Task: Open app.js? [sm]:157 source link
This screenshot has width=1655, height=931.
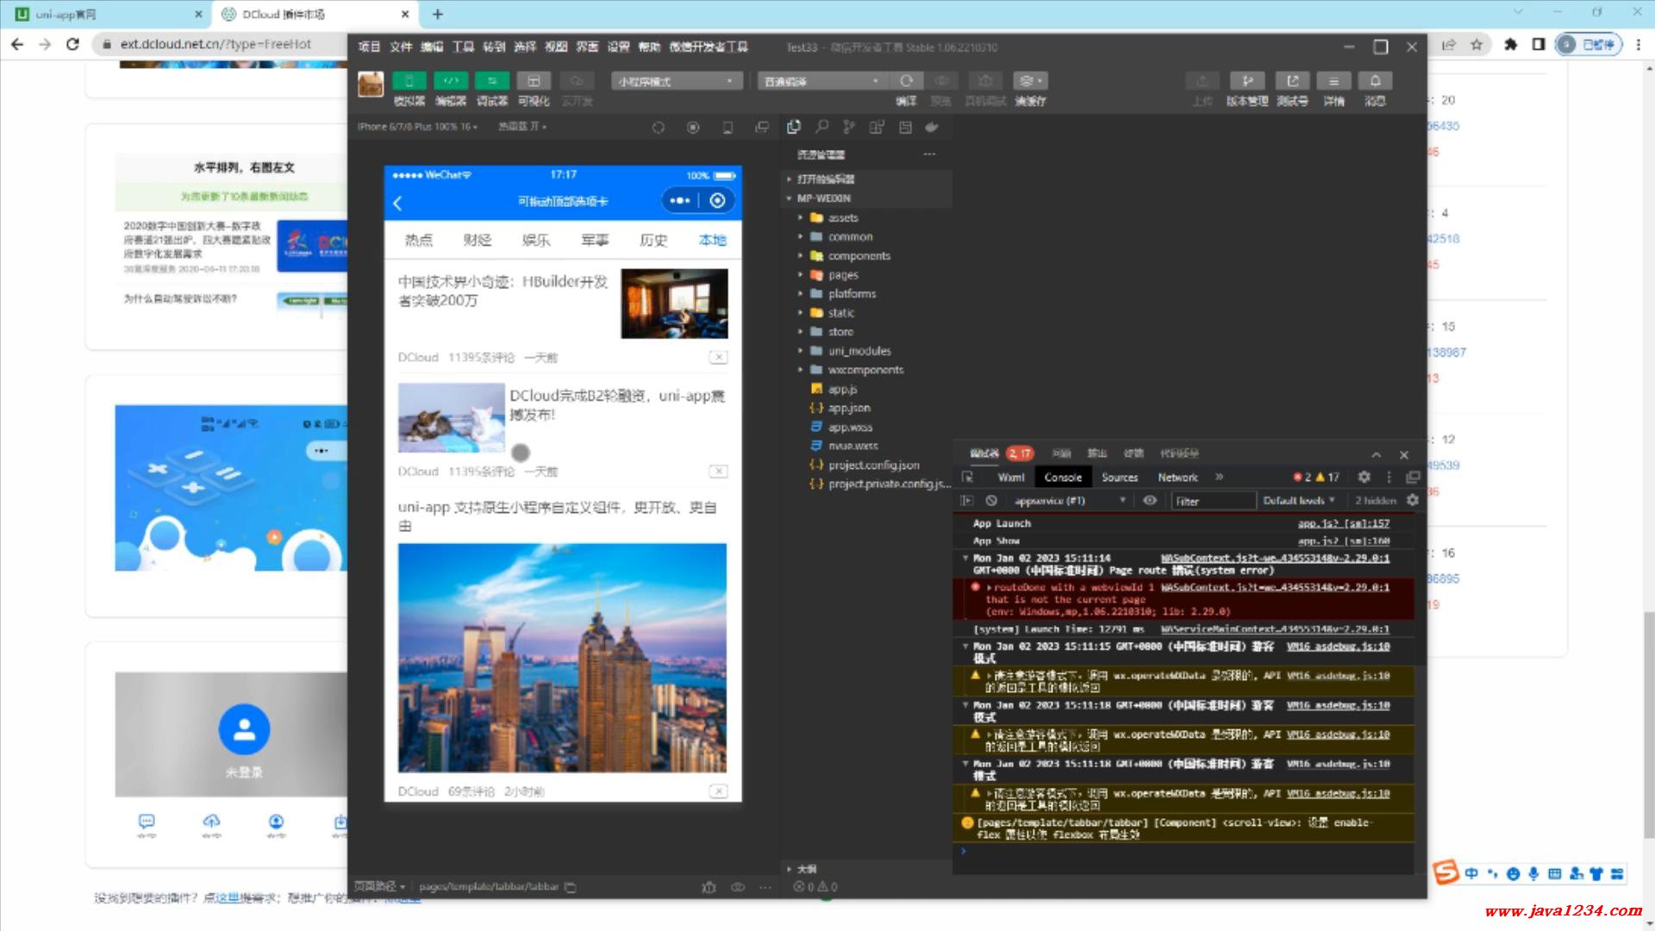Action: [x=1343, y=523]
